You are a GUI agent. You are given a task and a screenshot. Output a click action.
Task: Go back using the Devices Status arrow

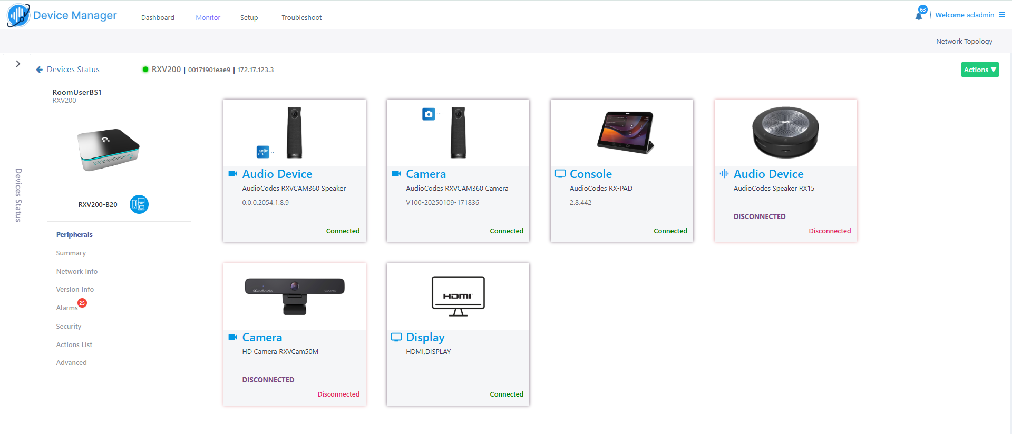(x=40, y=70)
